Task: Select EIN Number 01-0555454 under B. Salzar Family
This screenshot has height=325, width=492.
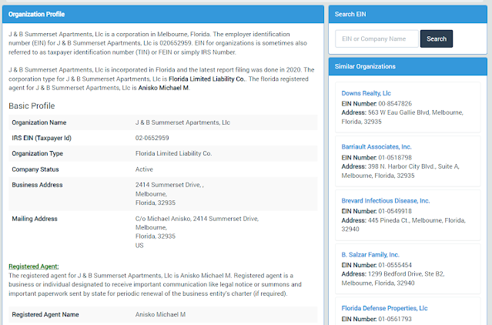Action: (395, 265)
